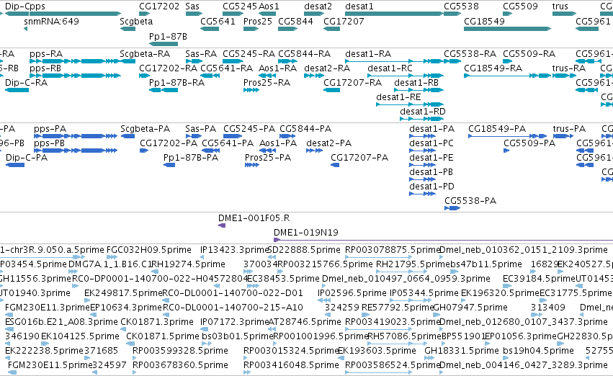The width and height of the screenshot is (613, 376).
Task: Click the DME1-019N19 feature label
Action: coord(305,232)
